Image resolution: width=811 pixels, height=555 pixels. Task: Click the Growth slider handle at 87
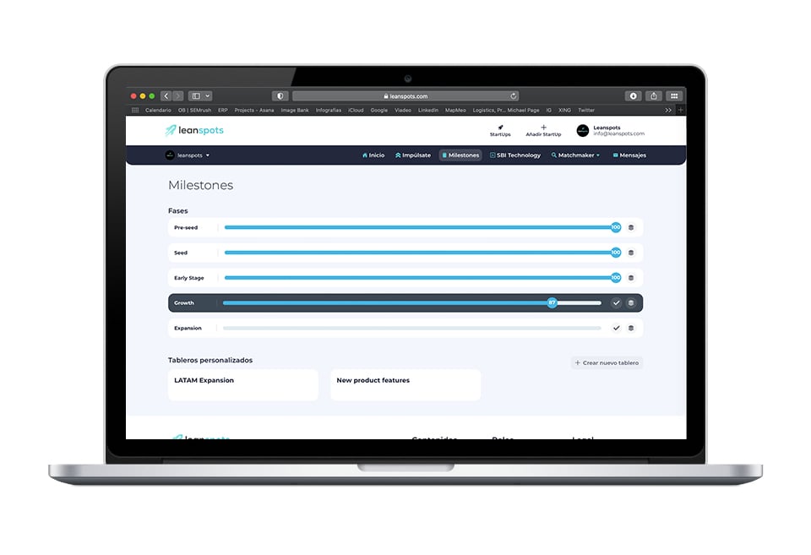[x=552, y=302]
